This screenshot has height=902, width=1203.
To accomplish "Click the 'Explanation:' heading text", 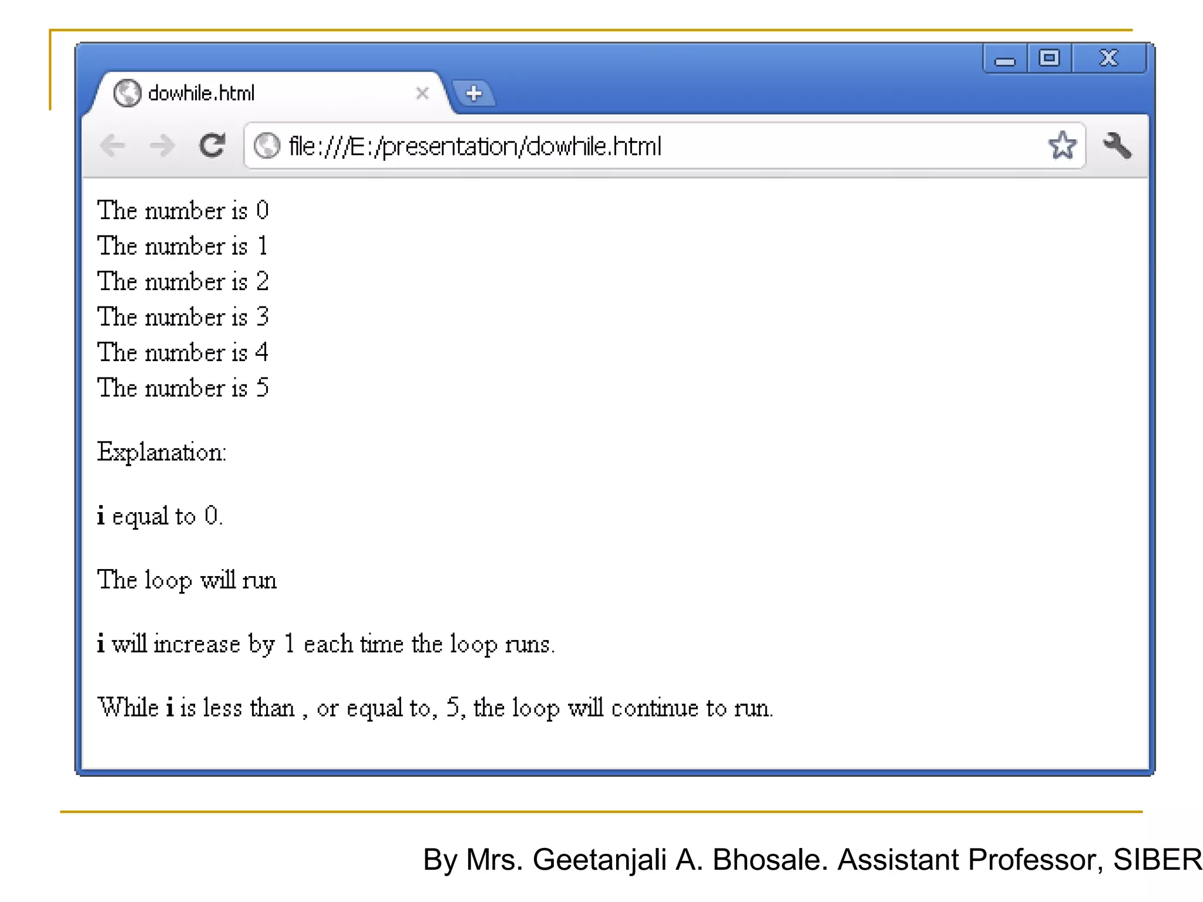I will point(162,452).
